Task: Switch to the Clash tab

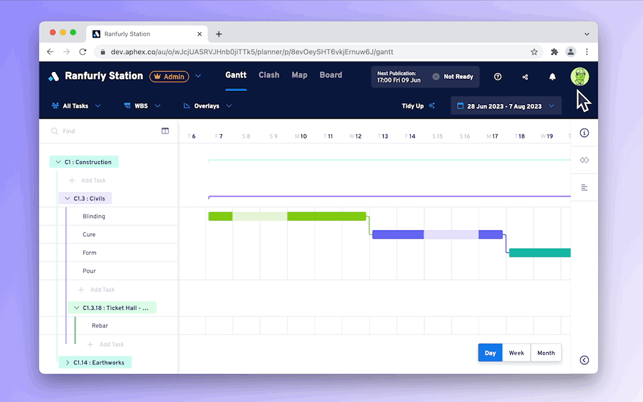Action: (269, 75)
